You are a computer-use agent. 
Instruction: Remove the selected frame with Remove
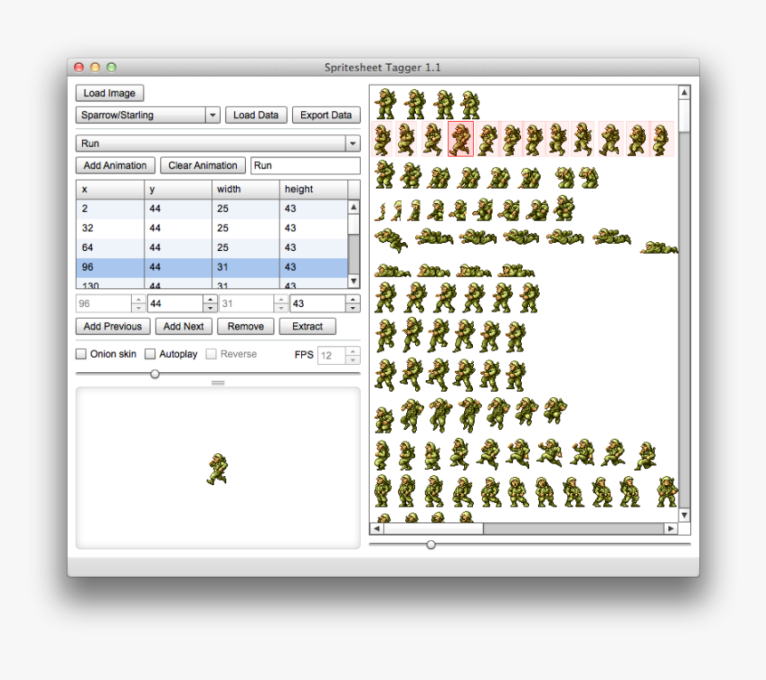[x=245, y=326]
